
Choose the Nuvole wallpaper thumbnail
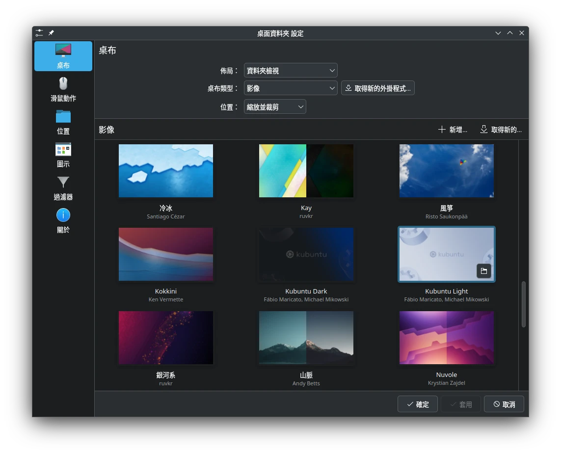click(446, 338)
